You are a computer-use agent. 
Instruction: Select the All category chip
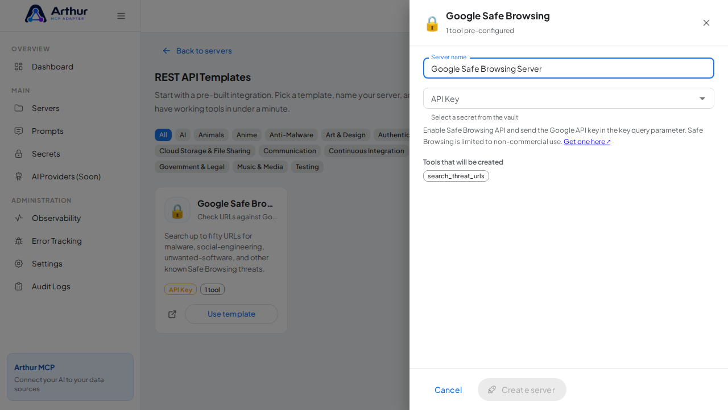163,135
